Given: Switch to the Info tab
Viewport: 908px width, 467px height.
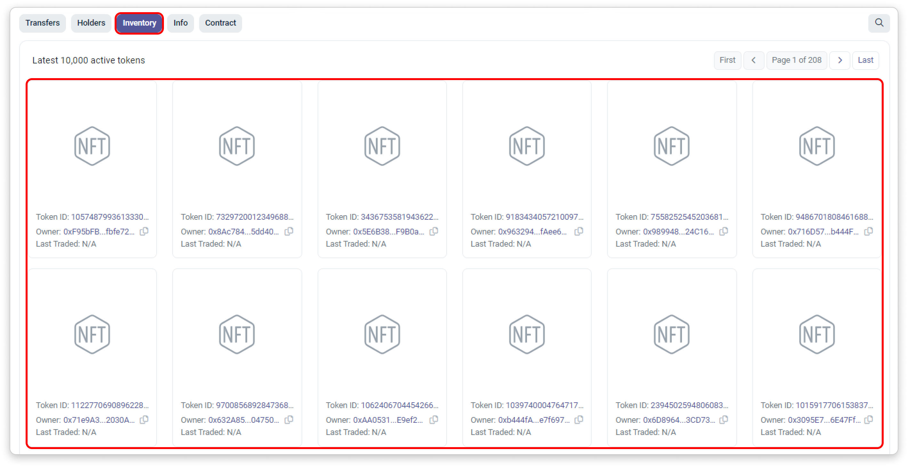Looking at the screenshot, I should (x=181, y=23).
